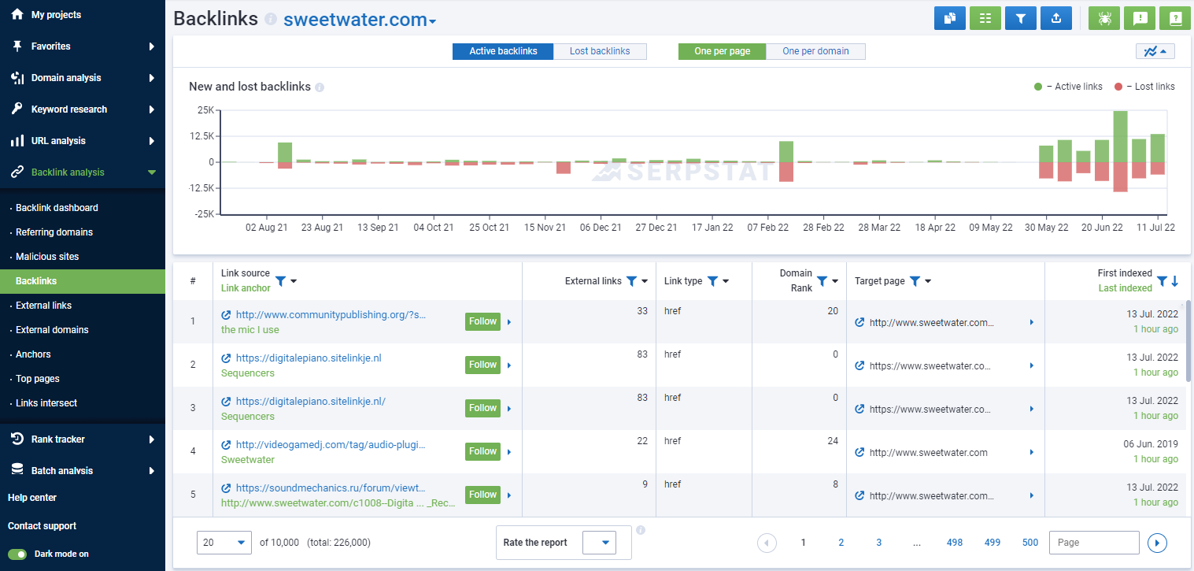Expand Domain analysis sidebar menu
This screenshot has height=571, width=1194.
coord(83,78)
